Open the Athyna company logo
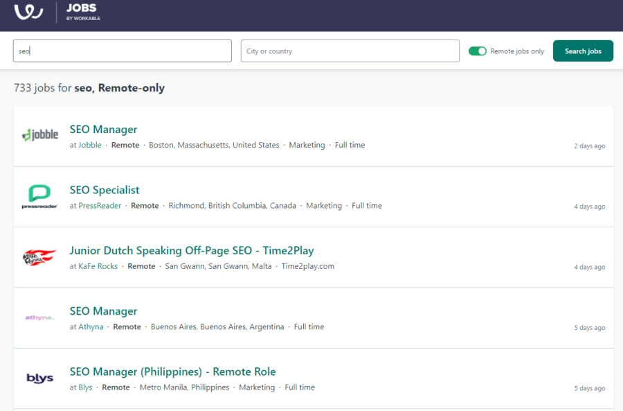Viewport: 623px width, 411px height. click(x=39, y=317)
